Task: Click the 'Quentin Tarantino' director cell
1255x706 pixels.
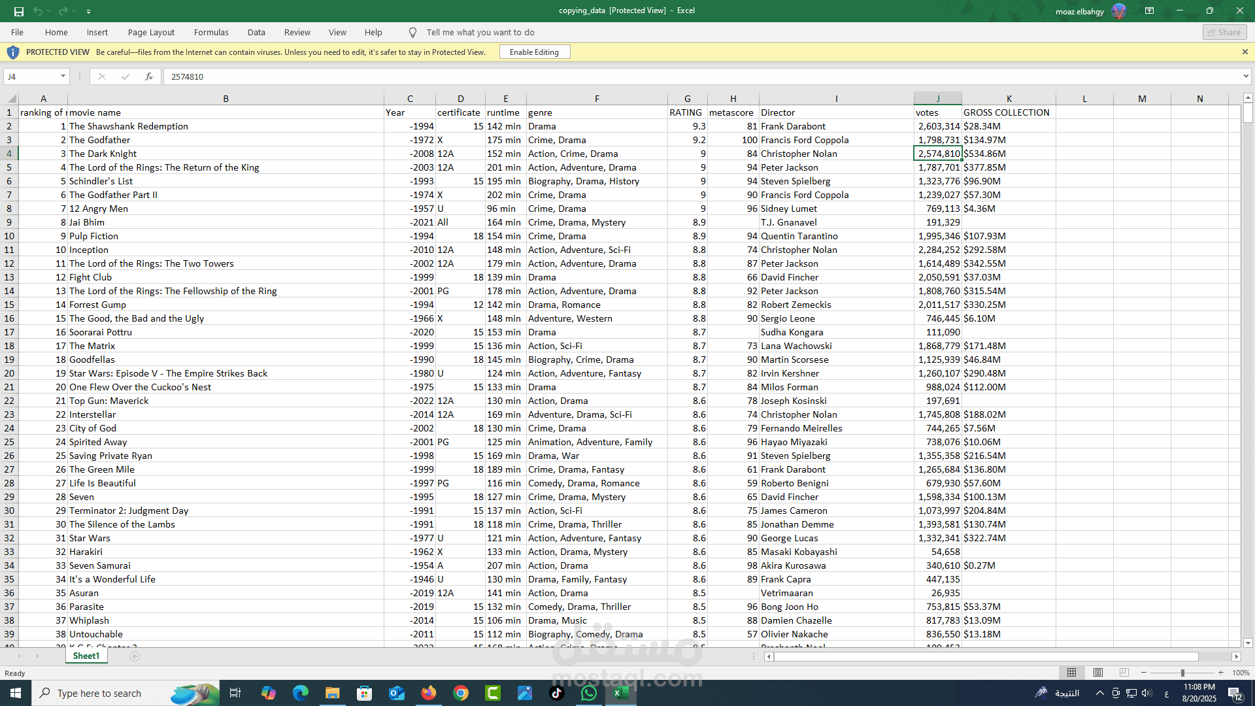Action: point(836,236)
